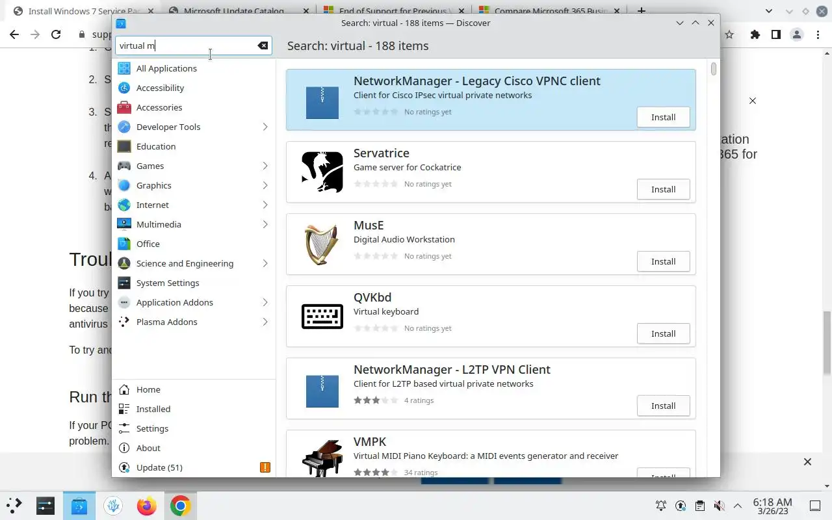The height and width of the screenshot is (520, 832).
Task: Select the Graphics category icon
Action: [x=124, y=185]
